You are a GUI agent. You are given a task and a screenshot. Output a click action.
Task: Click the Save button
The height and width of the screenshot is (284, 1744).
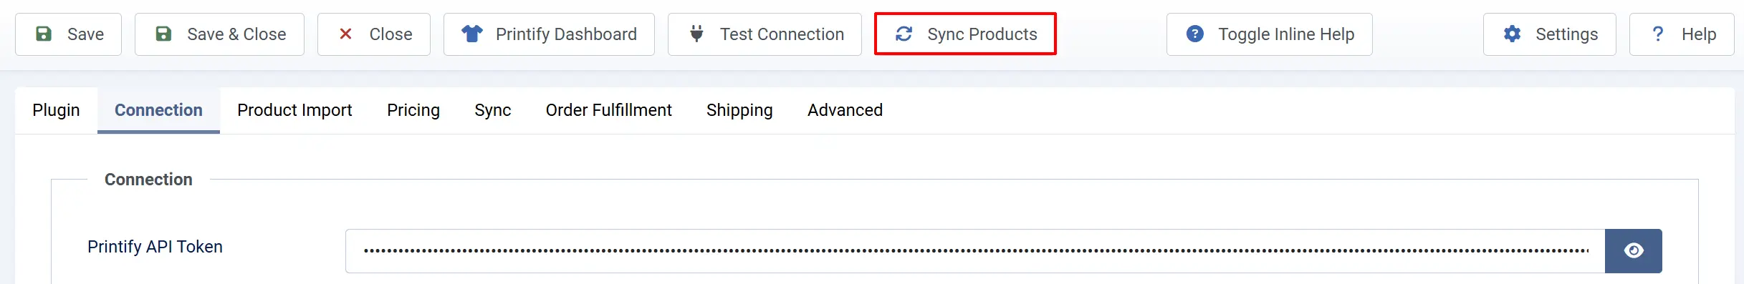69,34
